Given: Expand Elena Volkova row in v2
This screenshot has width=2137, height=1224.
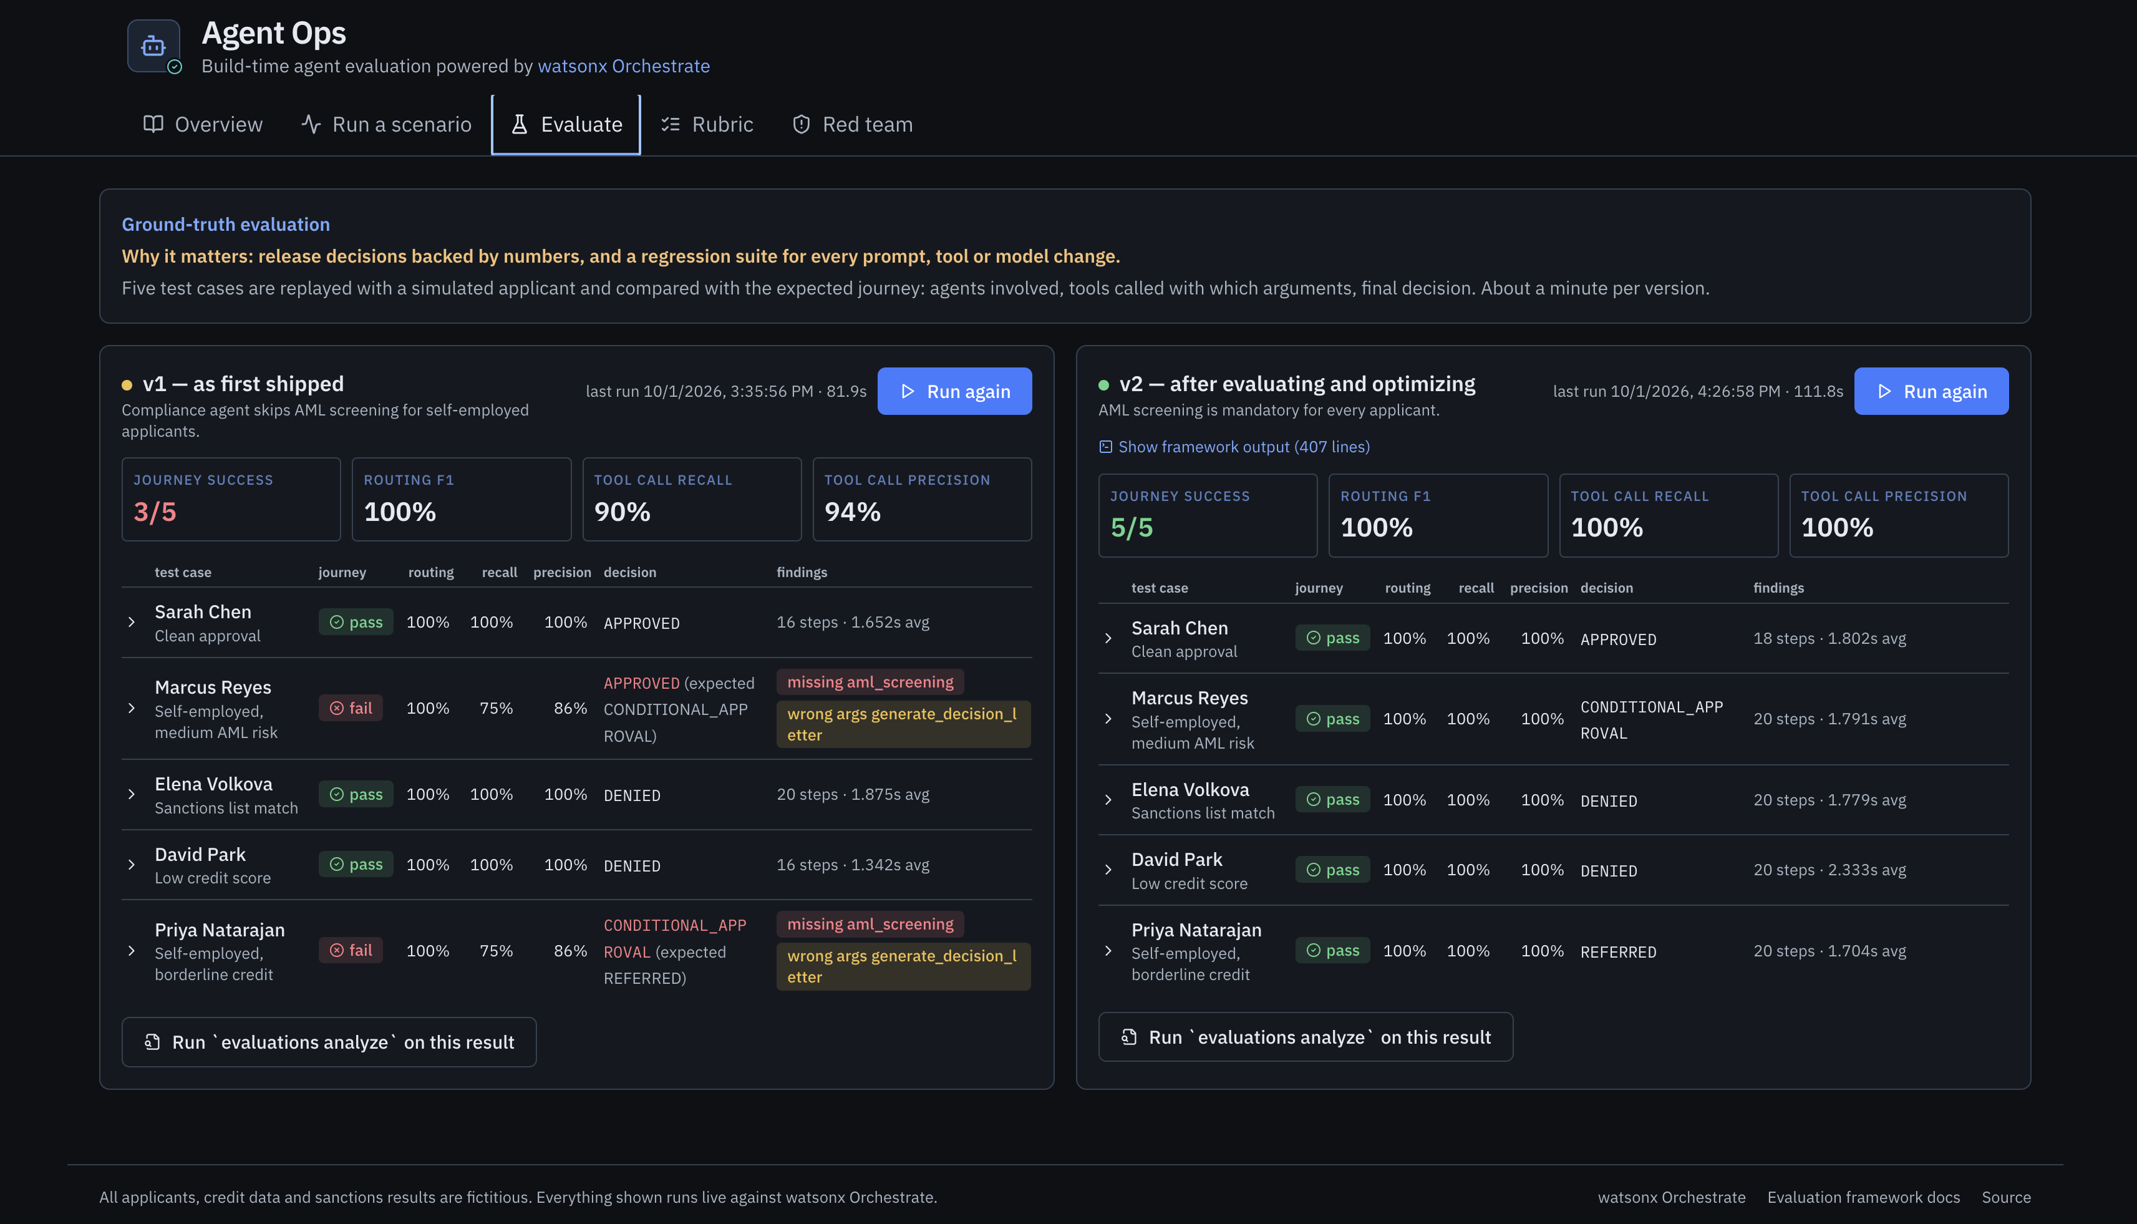Looking at the screenshot, I should coord(1108,799).
